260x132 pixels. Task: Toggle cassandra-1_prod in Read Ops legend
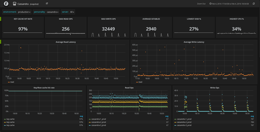point(99,119)
